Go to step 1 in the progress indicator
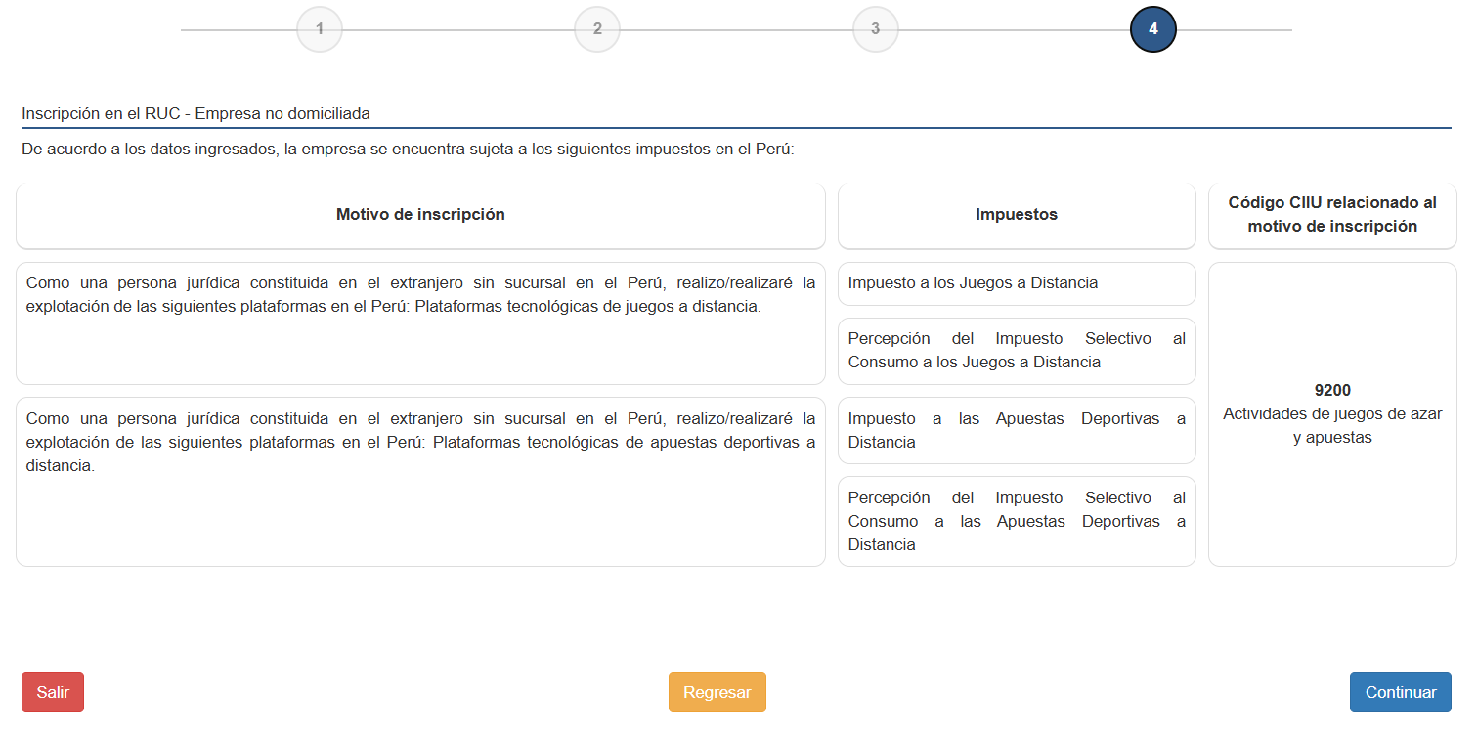Image resolution: width=1477 pixels, height=730 pixels. 320,29
